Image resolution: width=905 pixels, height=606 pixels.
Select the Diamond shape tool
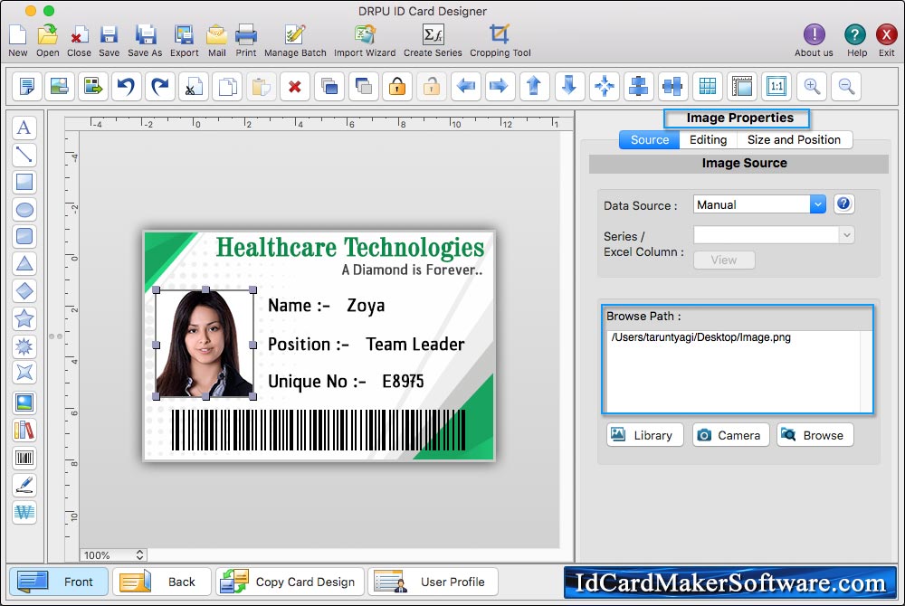tap(24, 290)
